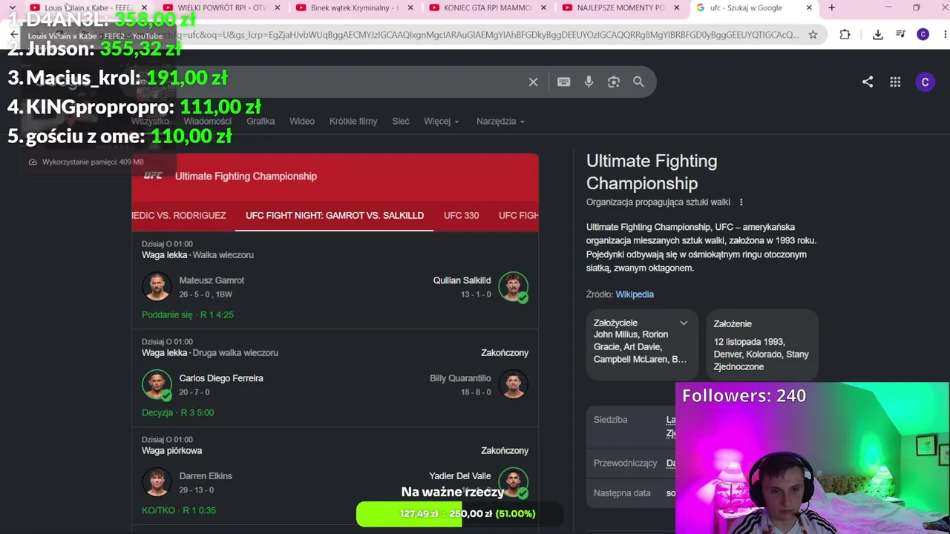Show Chrome downloads
The image size is (950, 534).
click(877, 34)
